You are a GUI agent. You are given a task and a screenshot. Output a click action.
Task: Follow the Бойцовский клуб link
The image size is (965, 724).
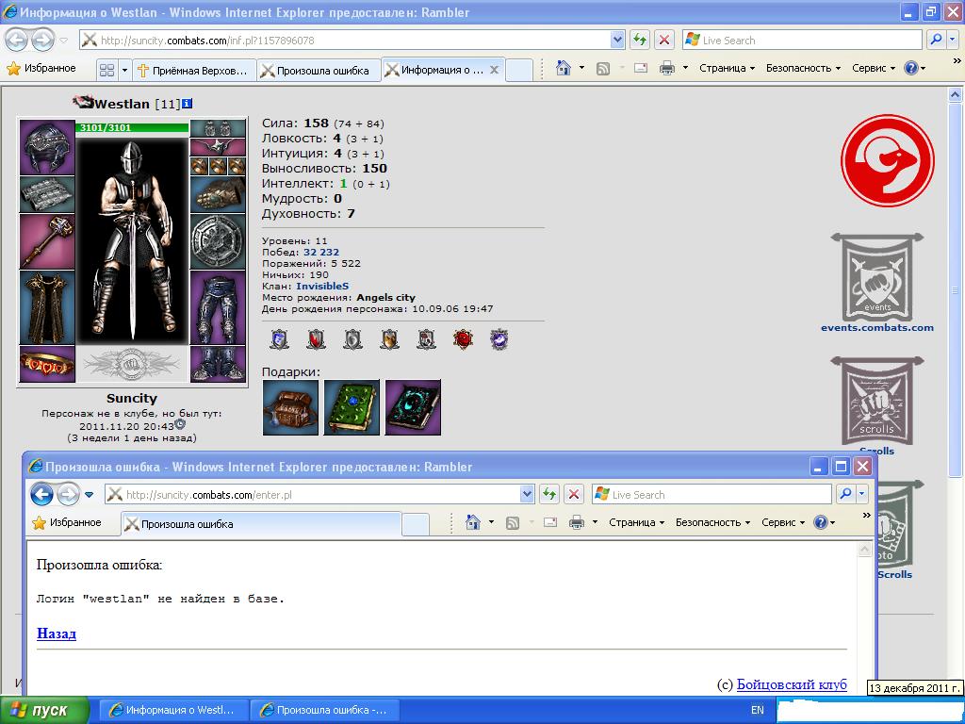[792, 684]
